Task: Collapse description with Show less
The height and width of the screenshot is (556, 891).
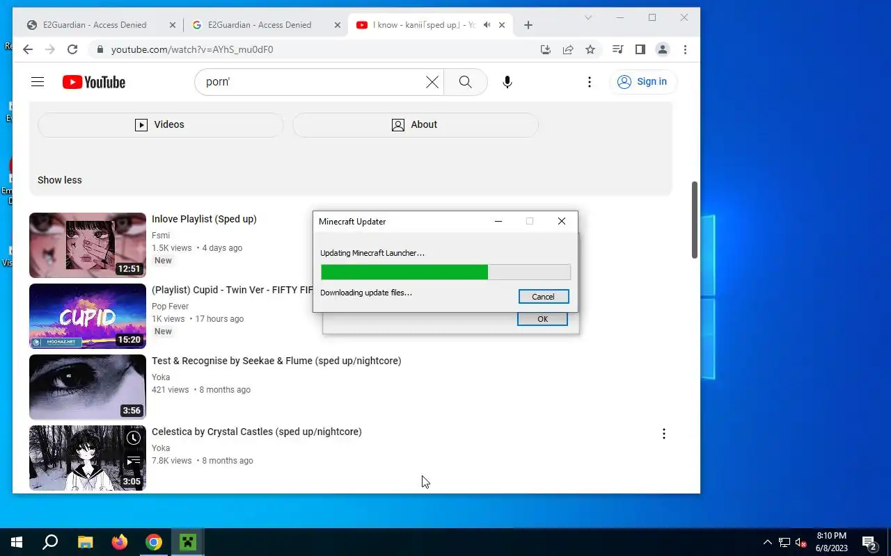Action: point(60,180)
